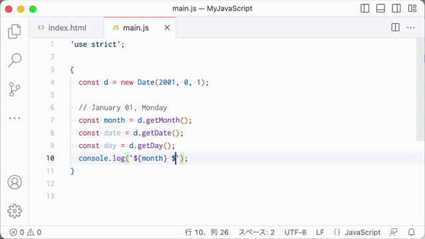Open notifications bell
Image resolution: width=425 pixels, height=239 pixels.
412,232
